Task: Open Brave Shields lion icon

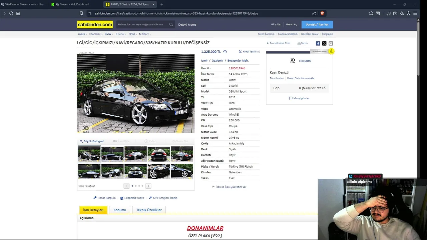Action: (x=322, y=13)
